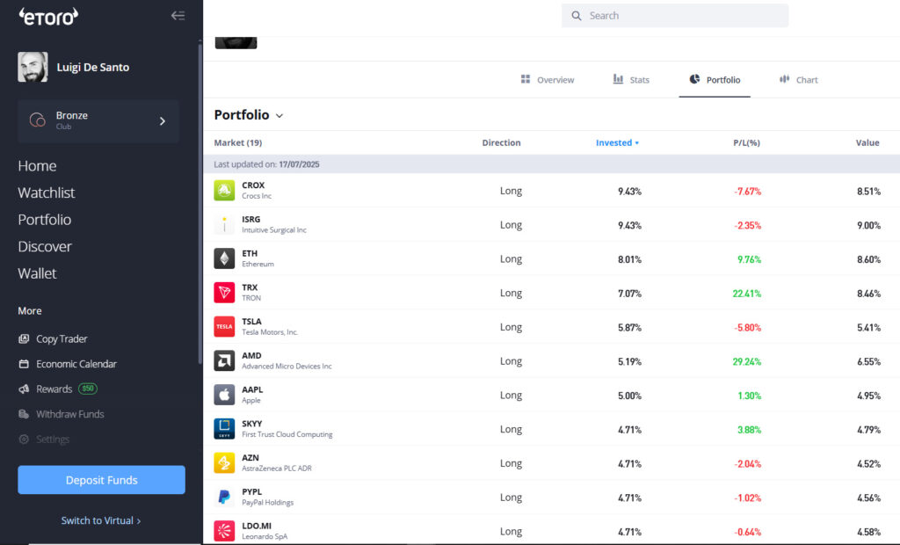Viewport: 900px width, 545px height.
Task: Open the Copy Trader sidebar item
Action: click(62, 339)
